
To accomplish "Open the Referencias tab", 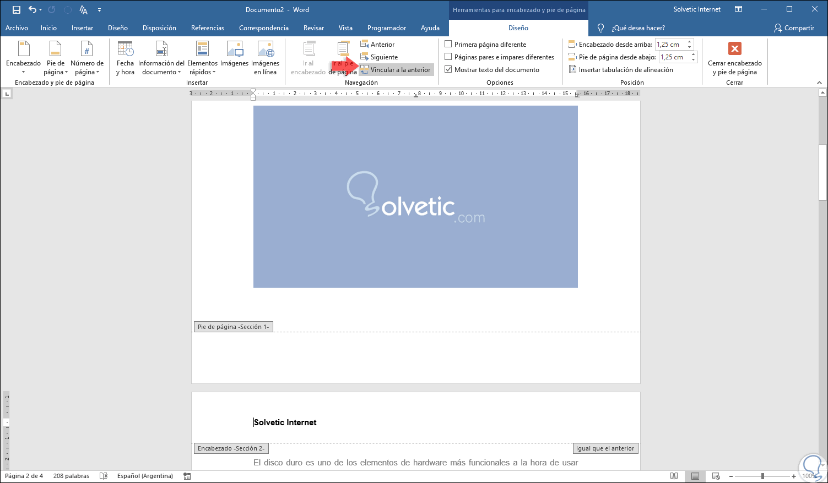I will click(x=208, y=28).
